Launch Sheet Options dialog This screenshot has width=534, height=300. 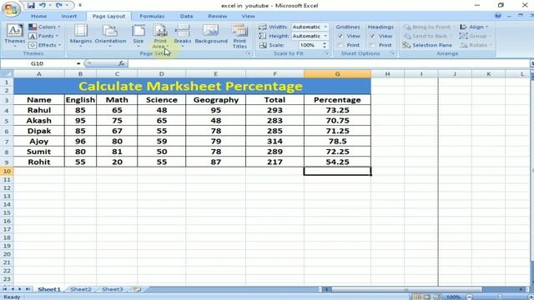[x=392, y=53]
